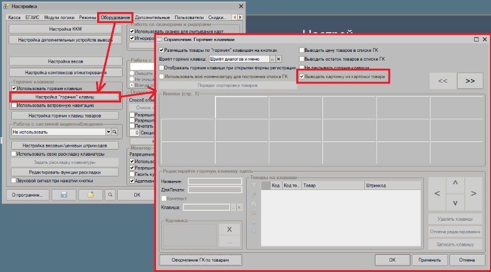Open Настройка весовых/ценовых штрихкодов

(65, 145)
